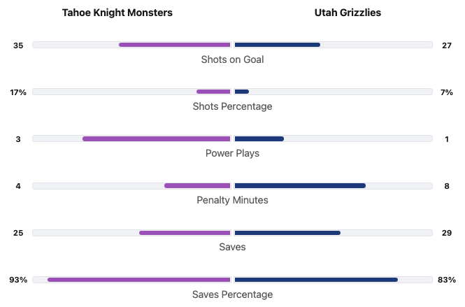
Task: Click the purple Shots on Goal bar
Action: 175,45
